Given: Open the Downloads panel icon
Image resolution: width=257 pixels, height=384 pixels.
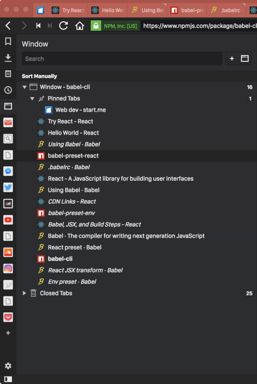Looking at the screenshot, I should pos(8,58).
